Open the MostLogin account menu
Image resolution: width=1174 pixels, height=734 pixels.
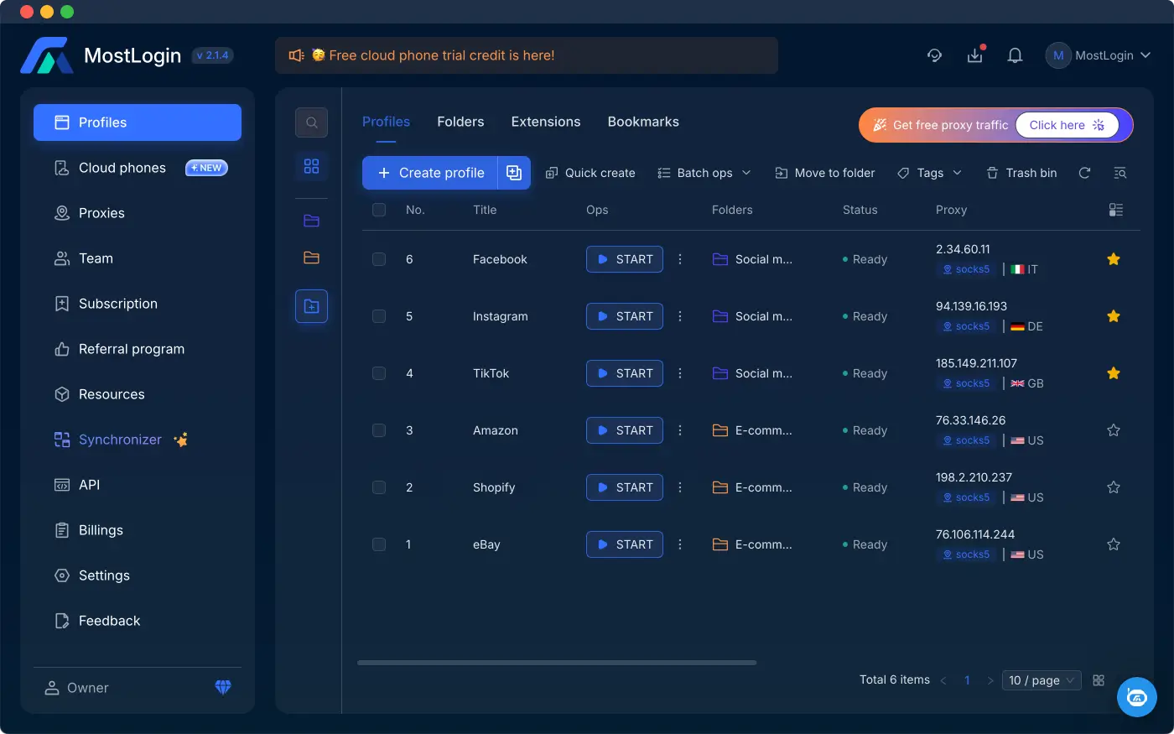1098,55
